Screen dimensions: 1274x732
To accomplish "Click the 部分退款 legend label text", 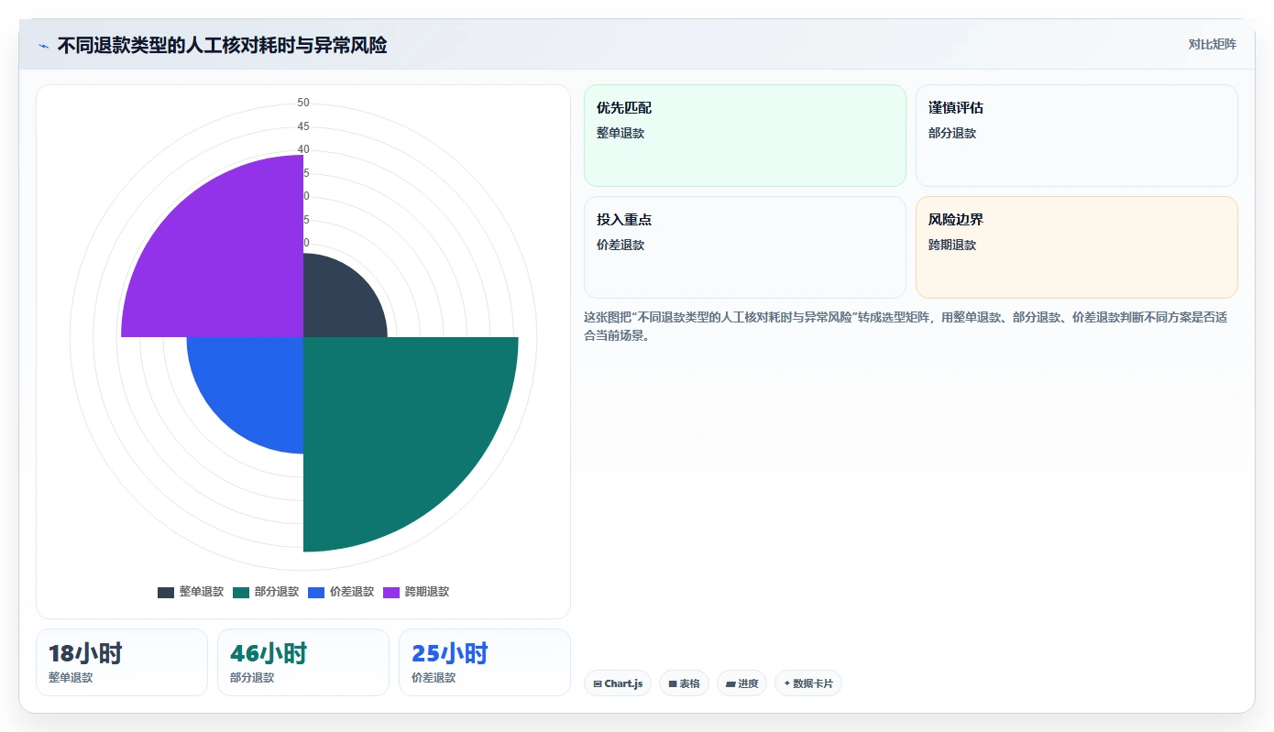I will (x=277, y=592).
